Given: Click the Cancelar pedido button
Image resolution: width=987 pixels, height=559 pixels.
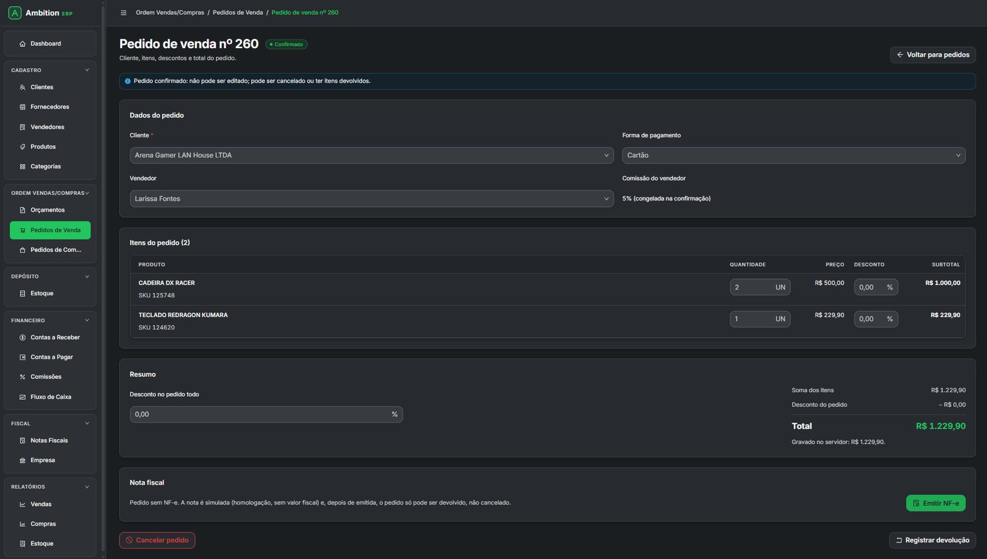Looking at the screenshot, I should point(157,540).
